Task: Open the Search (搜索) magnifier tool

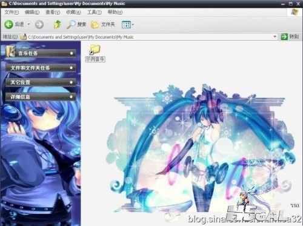Action: coord(76,24)
